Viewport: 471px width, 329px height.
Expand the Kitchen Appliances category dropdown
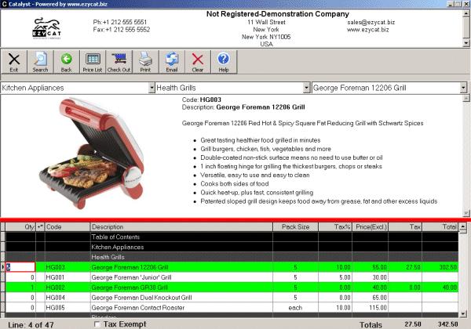(152, 88)
